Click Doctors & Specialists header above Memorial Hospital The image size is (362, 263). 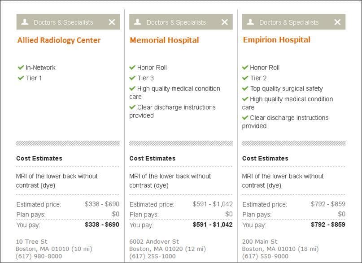click(x=176, y=22)
